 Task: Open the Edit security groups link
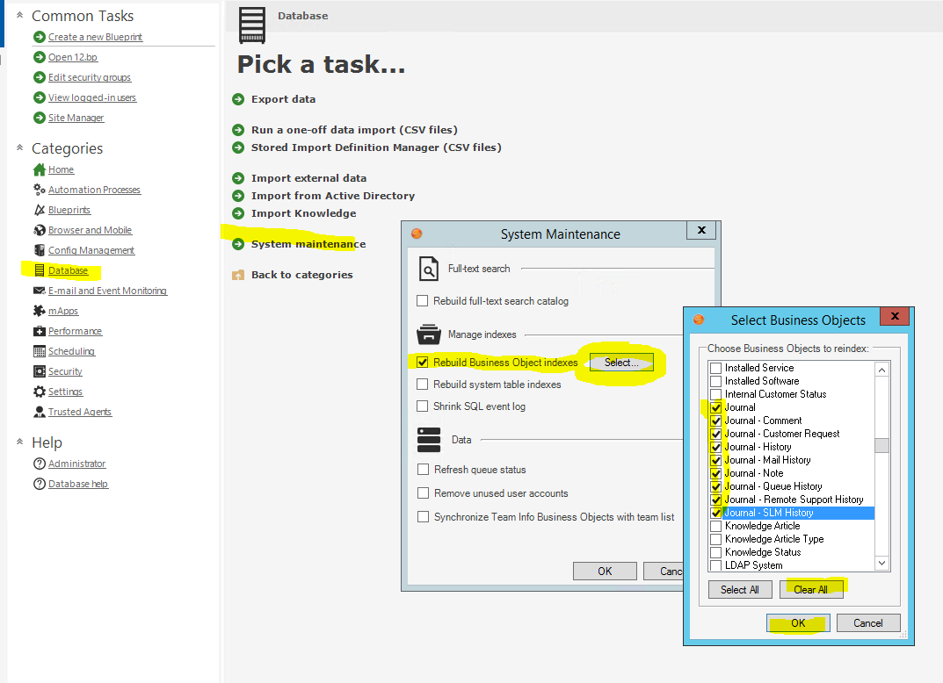click(90, 77)
